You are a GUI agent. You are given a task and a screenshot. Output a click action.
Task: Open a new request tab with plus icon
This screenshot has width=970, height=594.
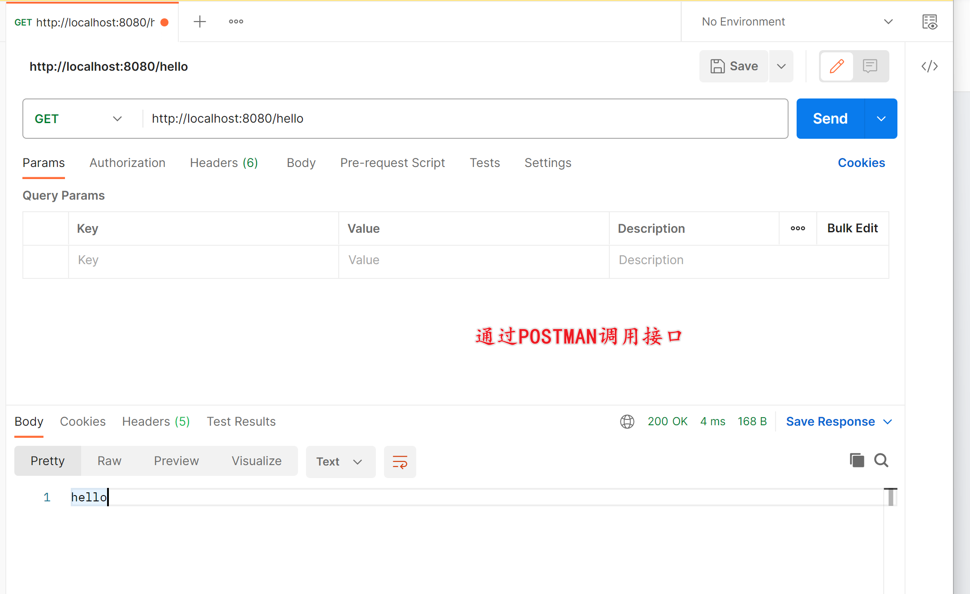(x=200, y=21)
